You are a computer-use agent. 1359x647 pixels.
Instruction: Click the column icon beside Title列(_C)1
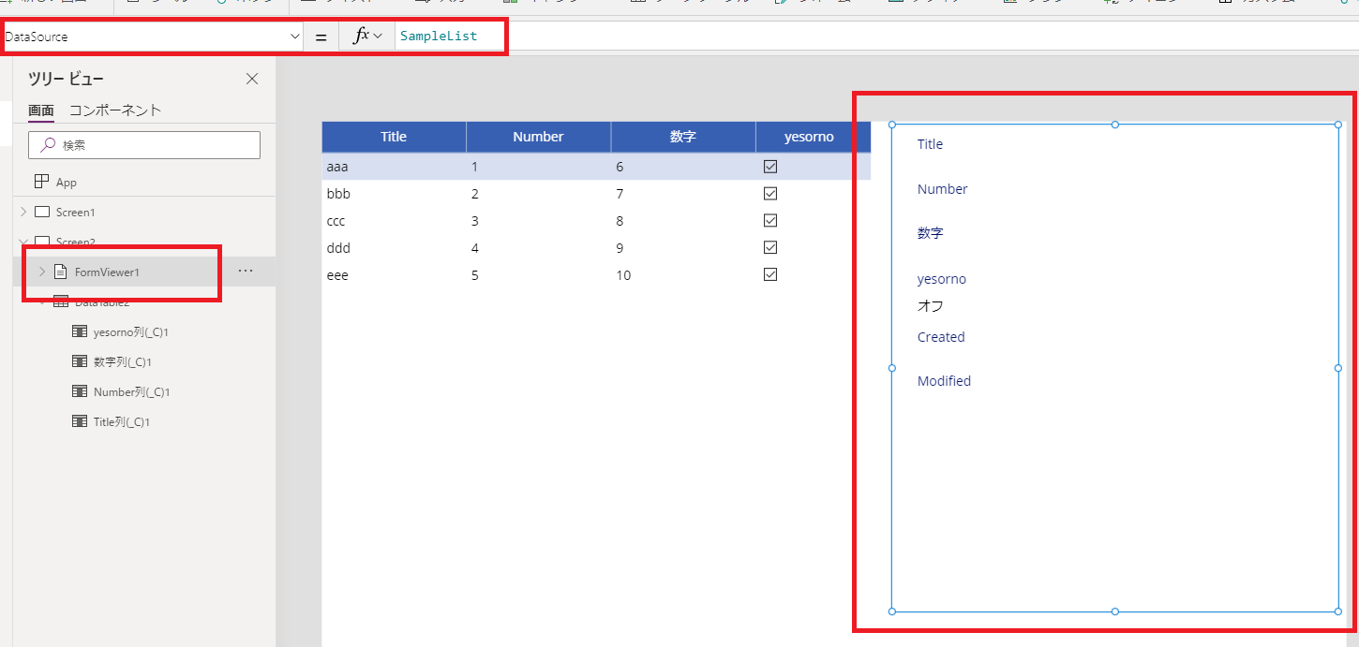click(x=81, y=420)
